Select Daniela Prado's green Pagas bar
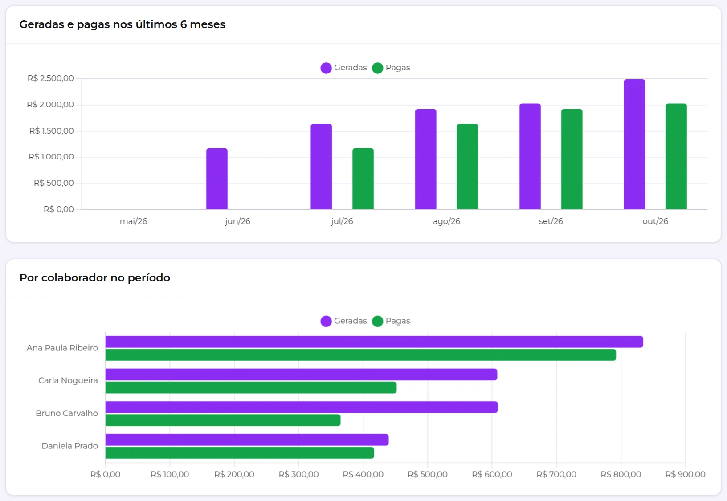Viewport: 727px width, 501px height. (x=240, y=453)
